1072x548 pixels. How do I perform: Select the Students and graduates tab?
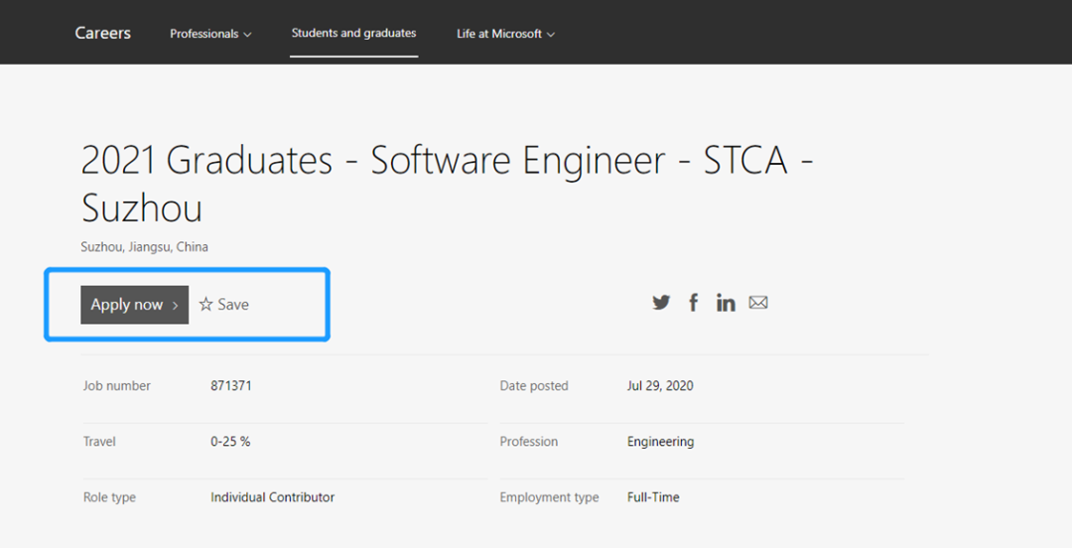(x=353, y=33)
